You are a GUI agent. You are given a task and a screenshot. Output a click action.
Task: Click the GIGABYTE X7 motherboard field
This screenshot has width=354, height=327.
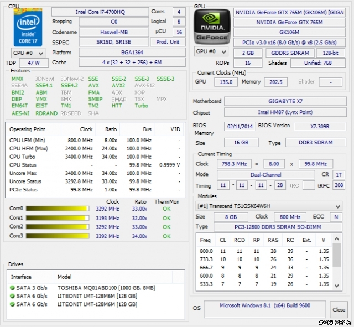[285, 101]
